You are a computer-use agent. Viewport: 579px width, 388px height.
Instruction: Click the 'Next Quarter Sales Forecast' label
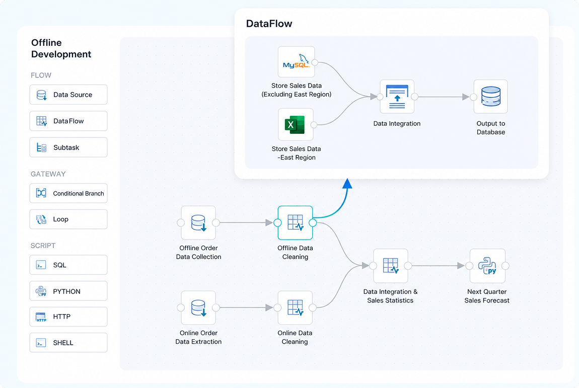click(x=487, y=296)
